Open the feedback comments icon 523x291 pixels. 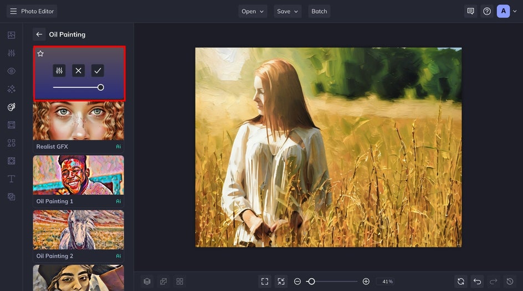(x=470, y=11)
